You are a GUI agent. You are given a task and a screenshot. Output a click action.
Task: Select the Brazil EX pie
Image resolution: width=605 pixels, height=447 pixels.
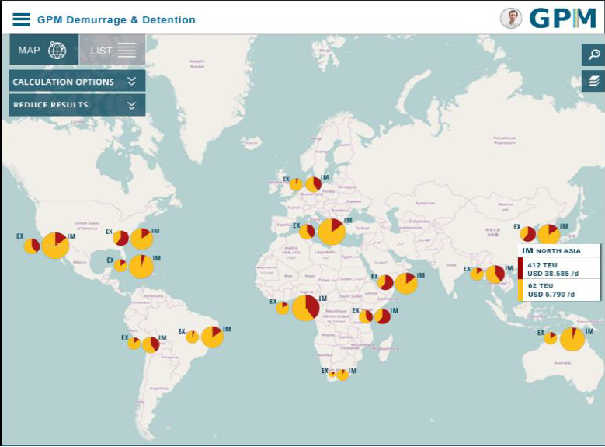tap(192, 337)
